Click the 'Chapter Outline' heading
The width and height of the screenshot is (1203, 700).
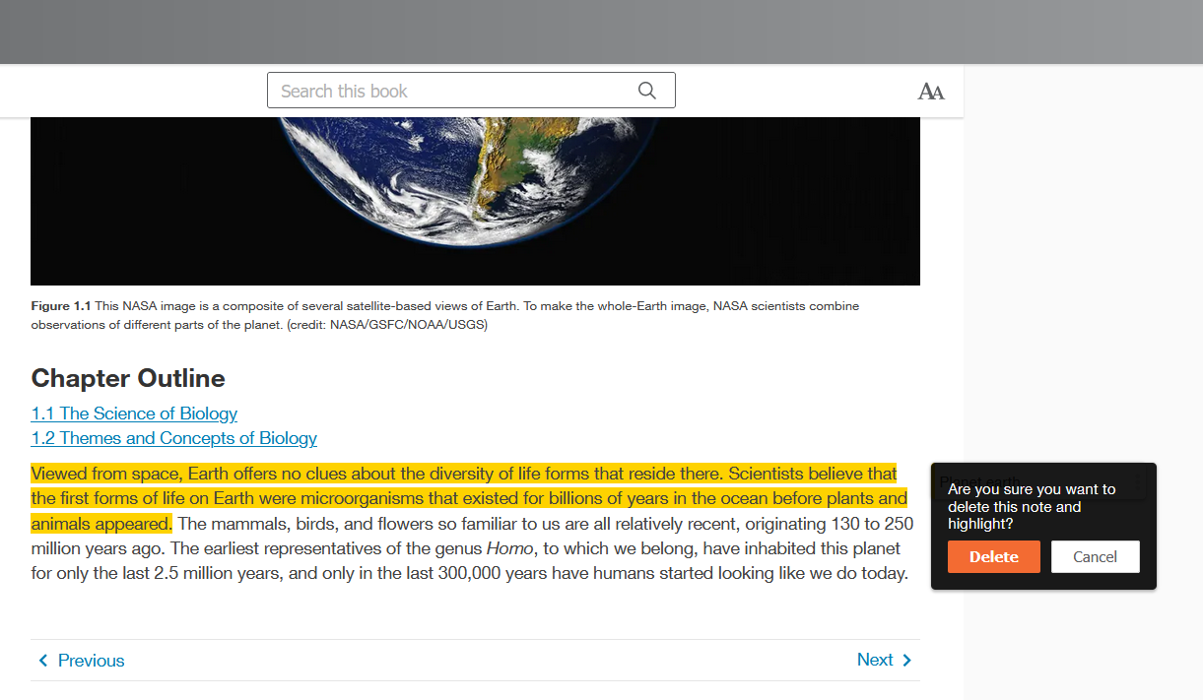[128, 378]
